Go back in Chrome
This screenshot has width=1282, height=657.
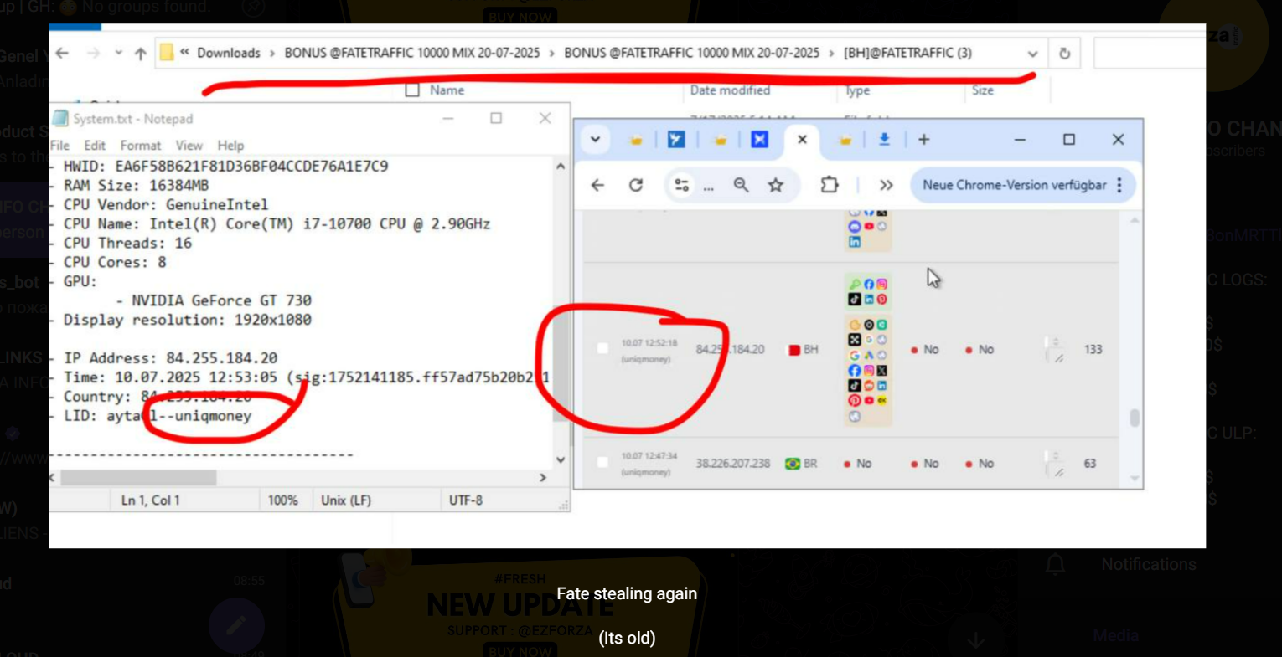tap(597, 185)
